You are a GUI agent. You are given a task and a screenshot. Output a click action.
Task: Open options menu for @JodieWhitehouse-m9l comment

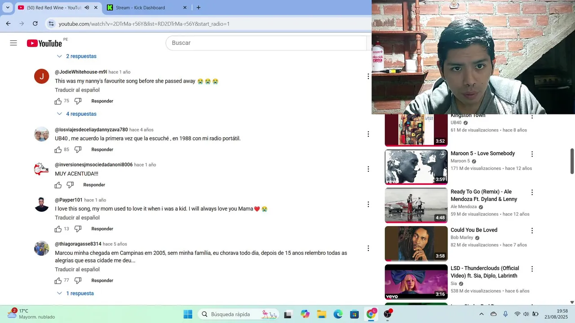[368, 76]
